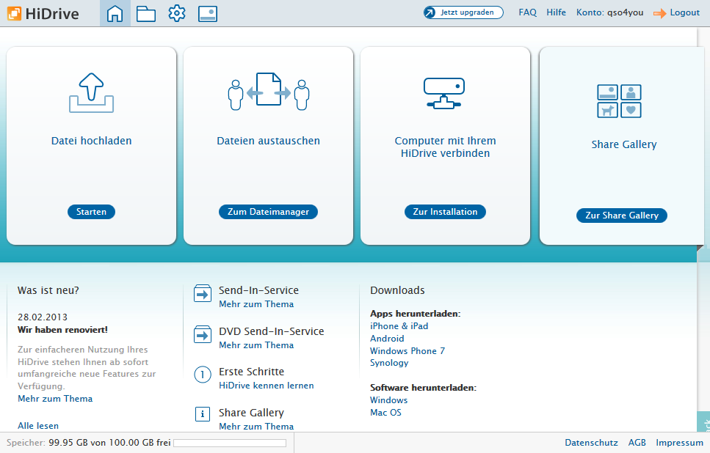Viewport: 710px width, 453px height.
Task: Open the iPhone & iPad download link
Action: click(399, 326)
